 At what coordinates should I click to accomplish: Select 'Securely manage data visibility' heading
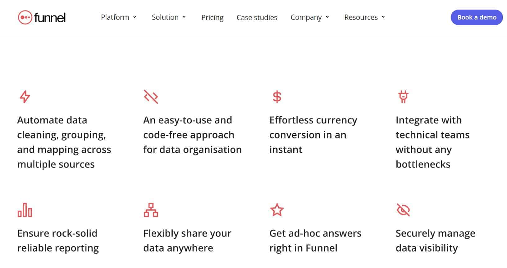tap(435, 240)
